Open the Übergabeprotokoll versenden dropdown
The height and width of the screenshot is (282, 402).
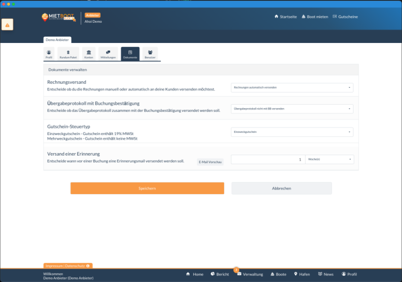[x=292, y=109]
